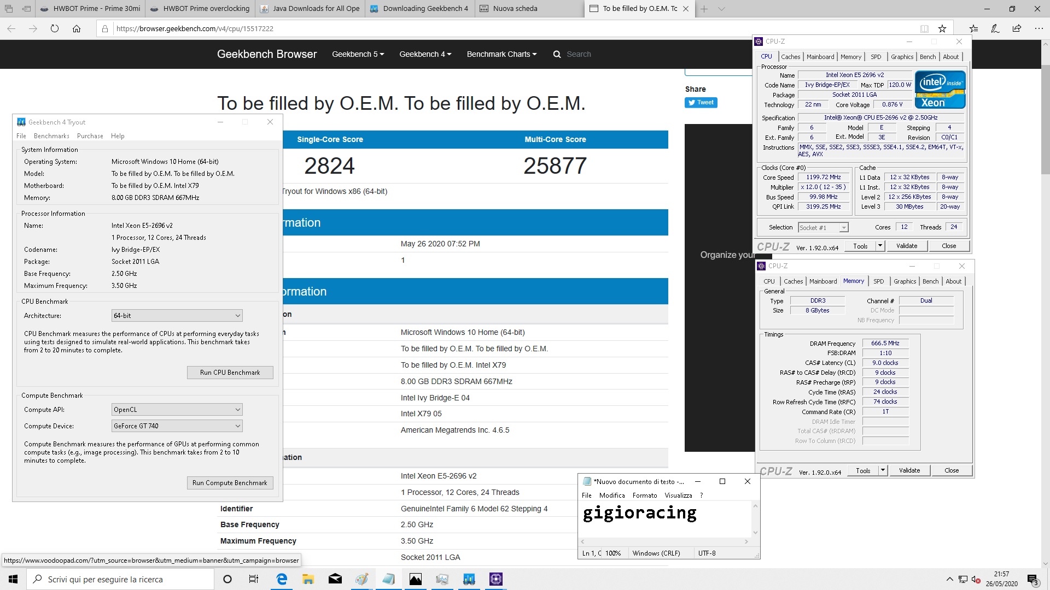1050x590 pixels.
Task: Open Notepad Formato menu
Action: coord(645,495)
